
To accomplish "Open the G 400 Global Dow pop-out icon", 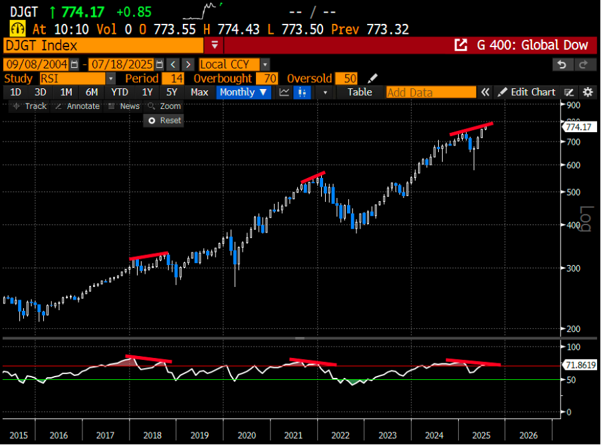I will [x=461, y=45].
